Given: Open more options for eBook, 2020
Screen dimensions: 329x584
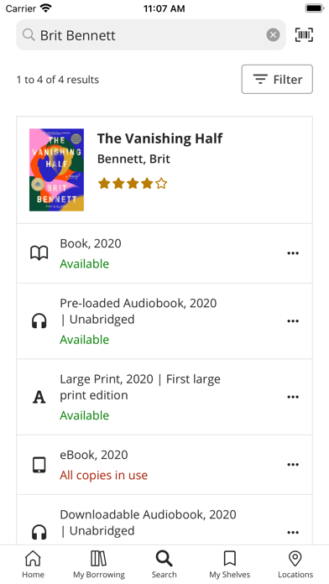Looking at the screenshot, I should click(293, 465).
